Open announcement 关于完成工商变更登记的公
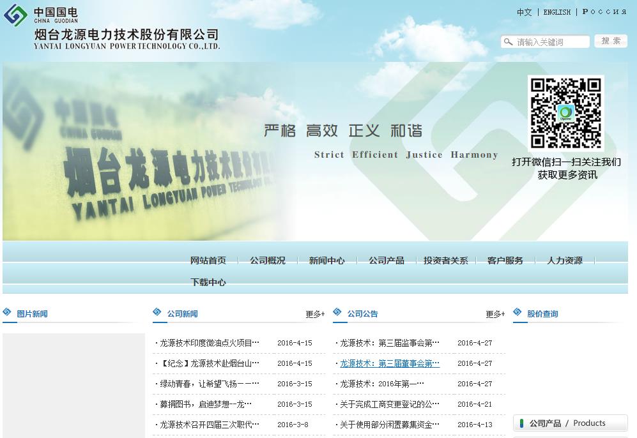The image size is (637, 438). pyautogui.click(x=390, y=404)
